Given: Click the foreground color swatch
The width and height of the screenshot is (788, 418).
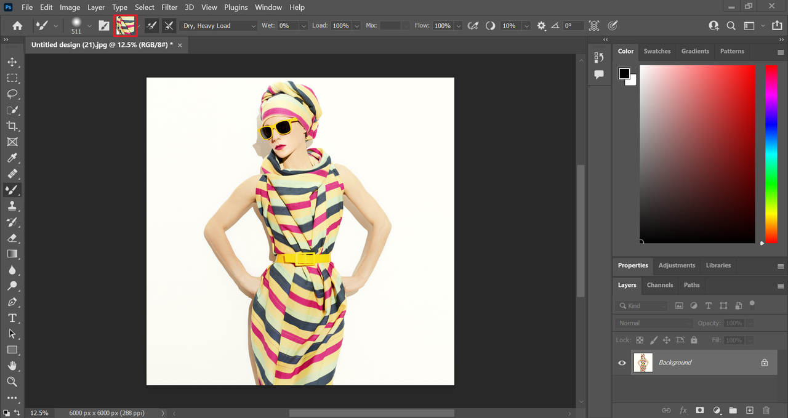Looking at the screenshot, I should [x=624, y=74].
